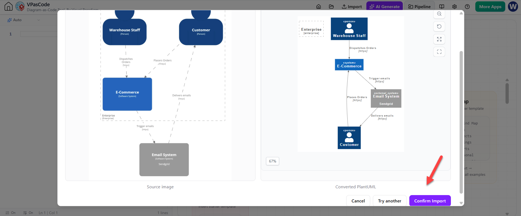
Task: Open settings gear icon
Action: pyautogui.click(x=454, y=7)
